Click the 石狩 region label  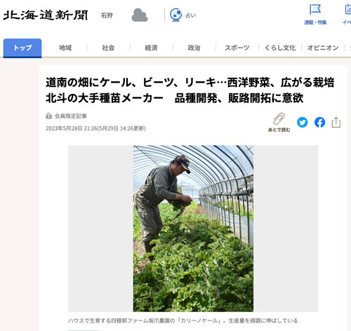point(107,15)
